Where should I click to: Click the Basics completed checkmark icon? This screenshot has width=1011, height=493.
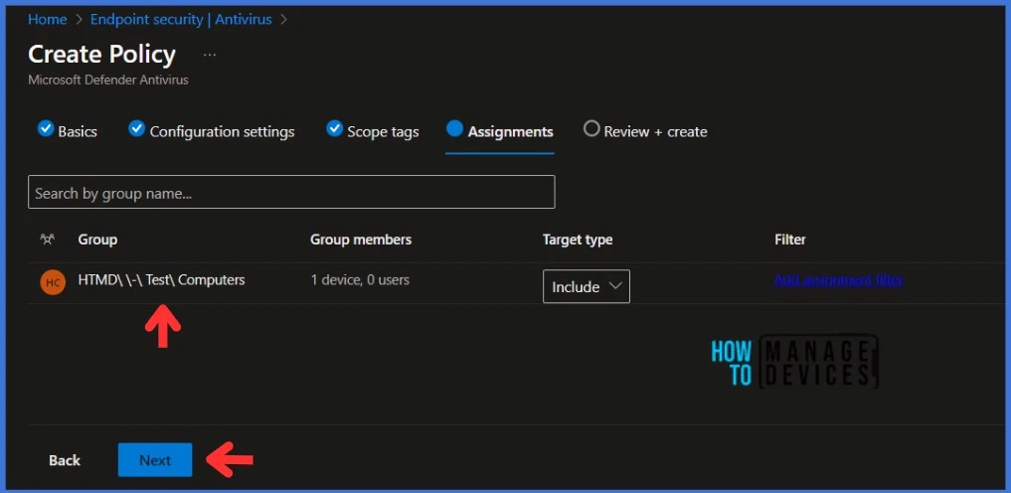[45, 129]
